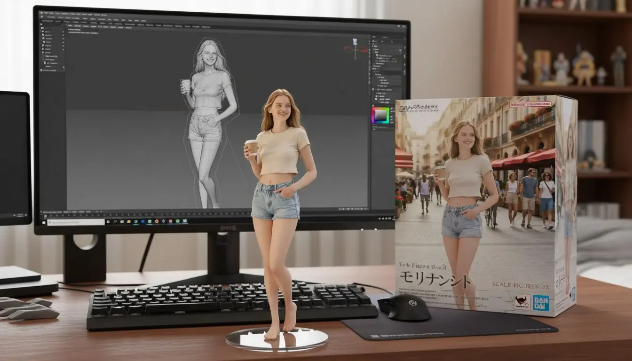This screenshot has height=361, width=632.
Task: Select the first tab in the viewport header row
Action: click(x=71, y=26)
